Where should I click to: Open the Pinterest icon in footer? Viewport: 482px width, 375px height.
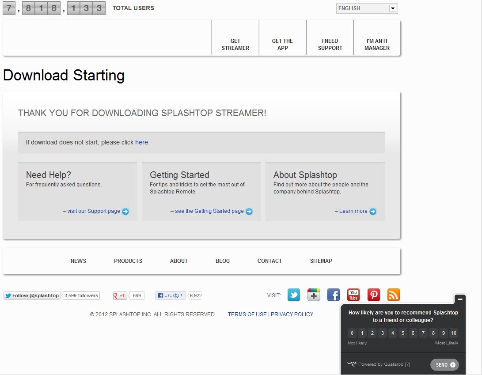pos(373,295)
